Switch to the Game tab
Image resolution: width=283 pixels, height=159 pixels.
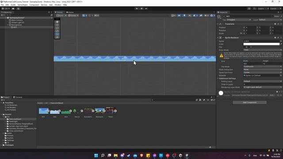[x=70, y=12]
